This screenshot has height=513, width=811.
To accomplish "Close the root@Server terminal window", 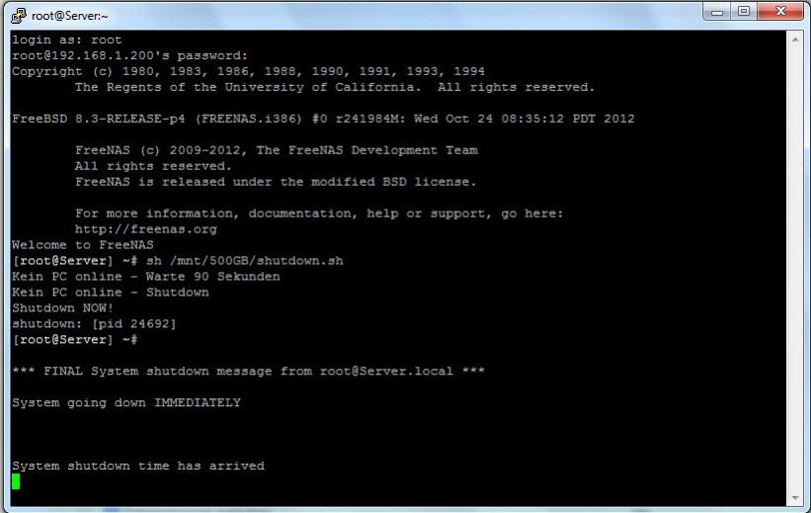I will 780,12.
